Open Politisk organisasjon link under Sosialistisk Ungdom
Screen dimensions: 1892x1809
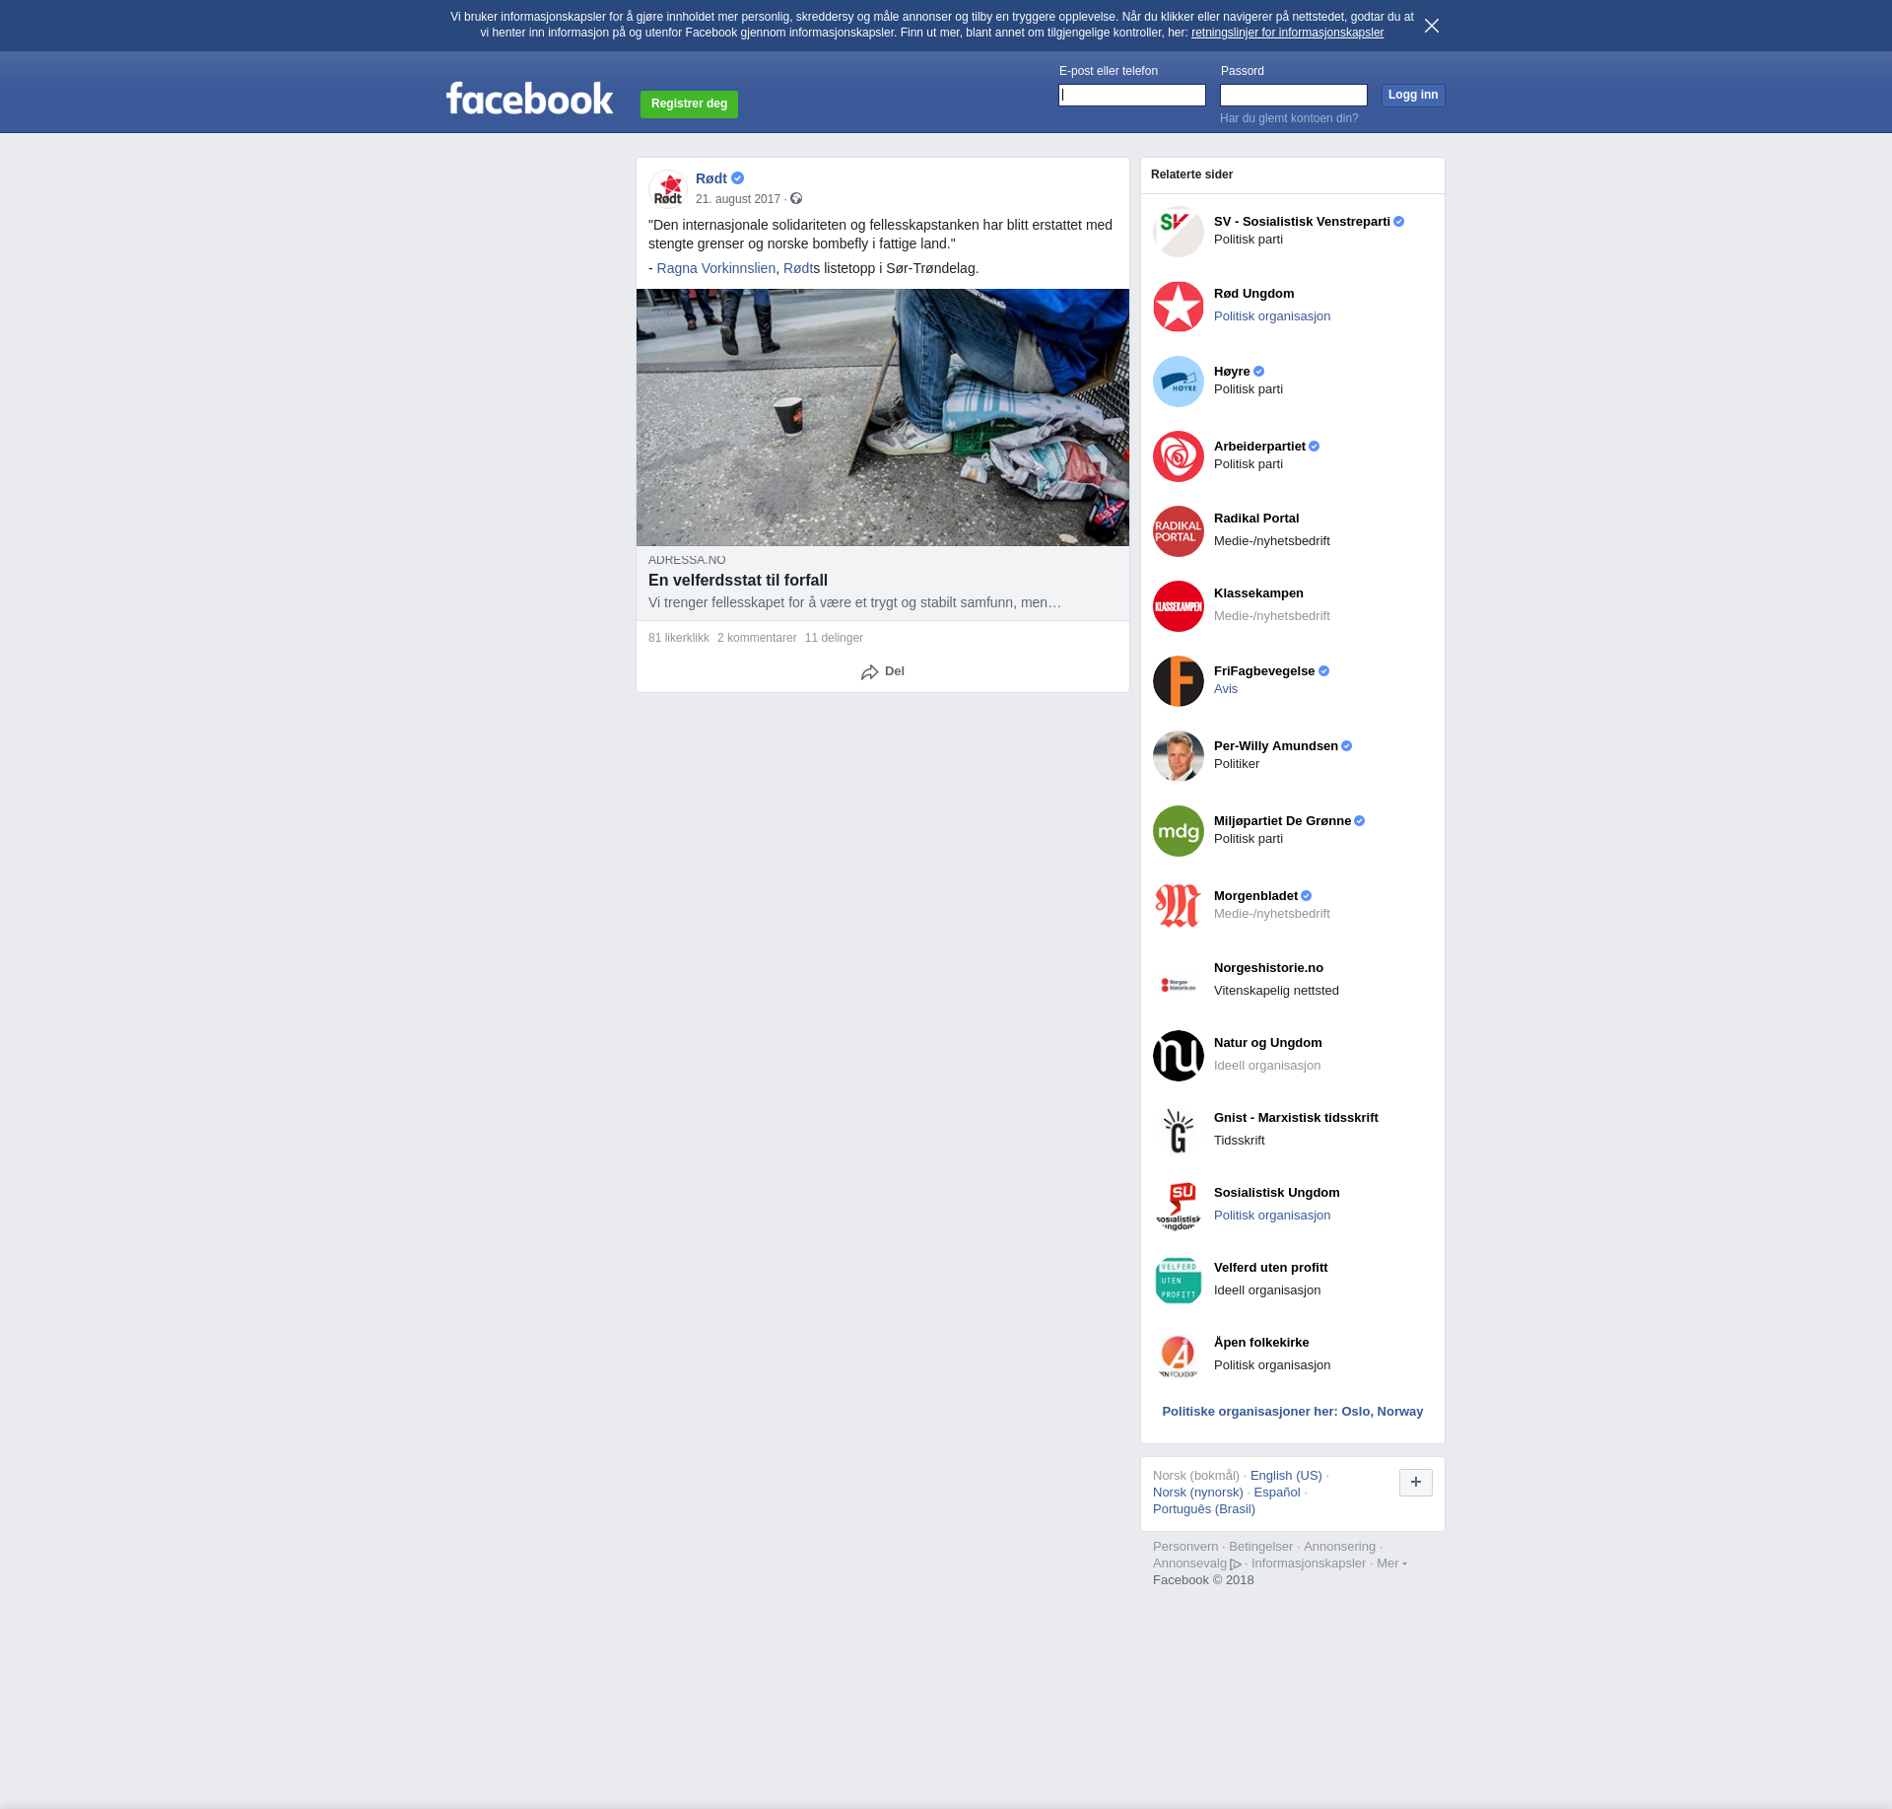(x=1272, y=1216)
